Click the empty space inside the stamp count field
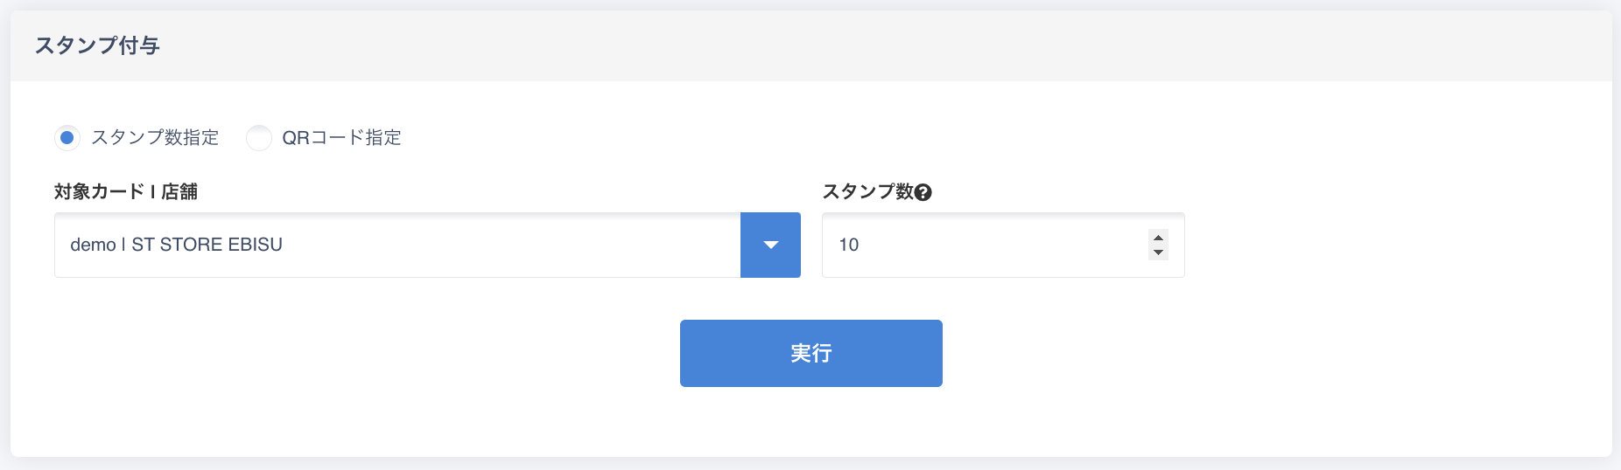This screenshot has height=470, width=1621. click(1007, 245)
